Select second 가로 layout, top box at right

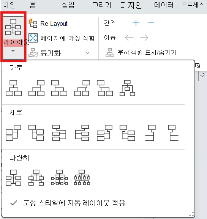36,88
